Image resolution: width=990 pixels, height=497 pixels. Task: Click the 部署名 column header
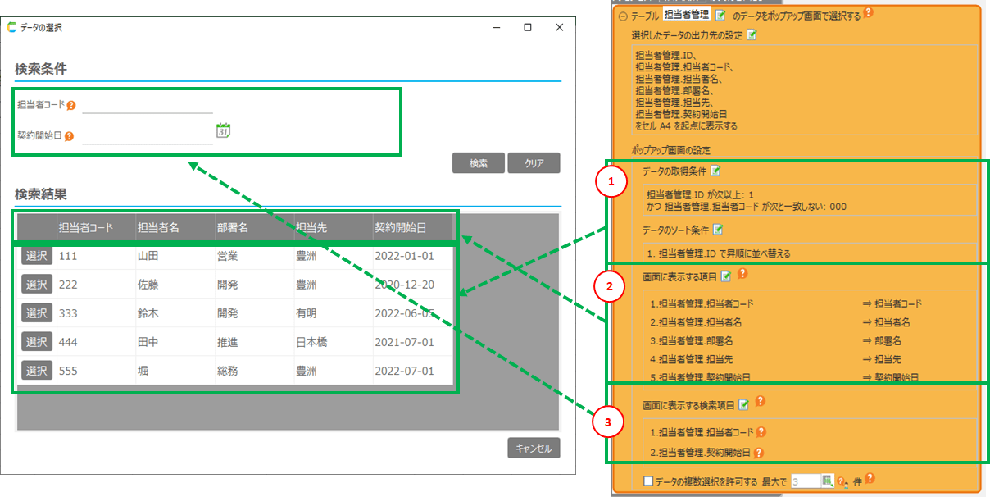click(x=232, y=227)
